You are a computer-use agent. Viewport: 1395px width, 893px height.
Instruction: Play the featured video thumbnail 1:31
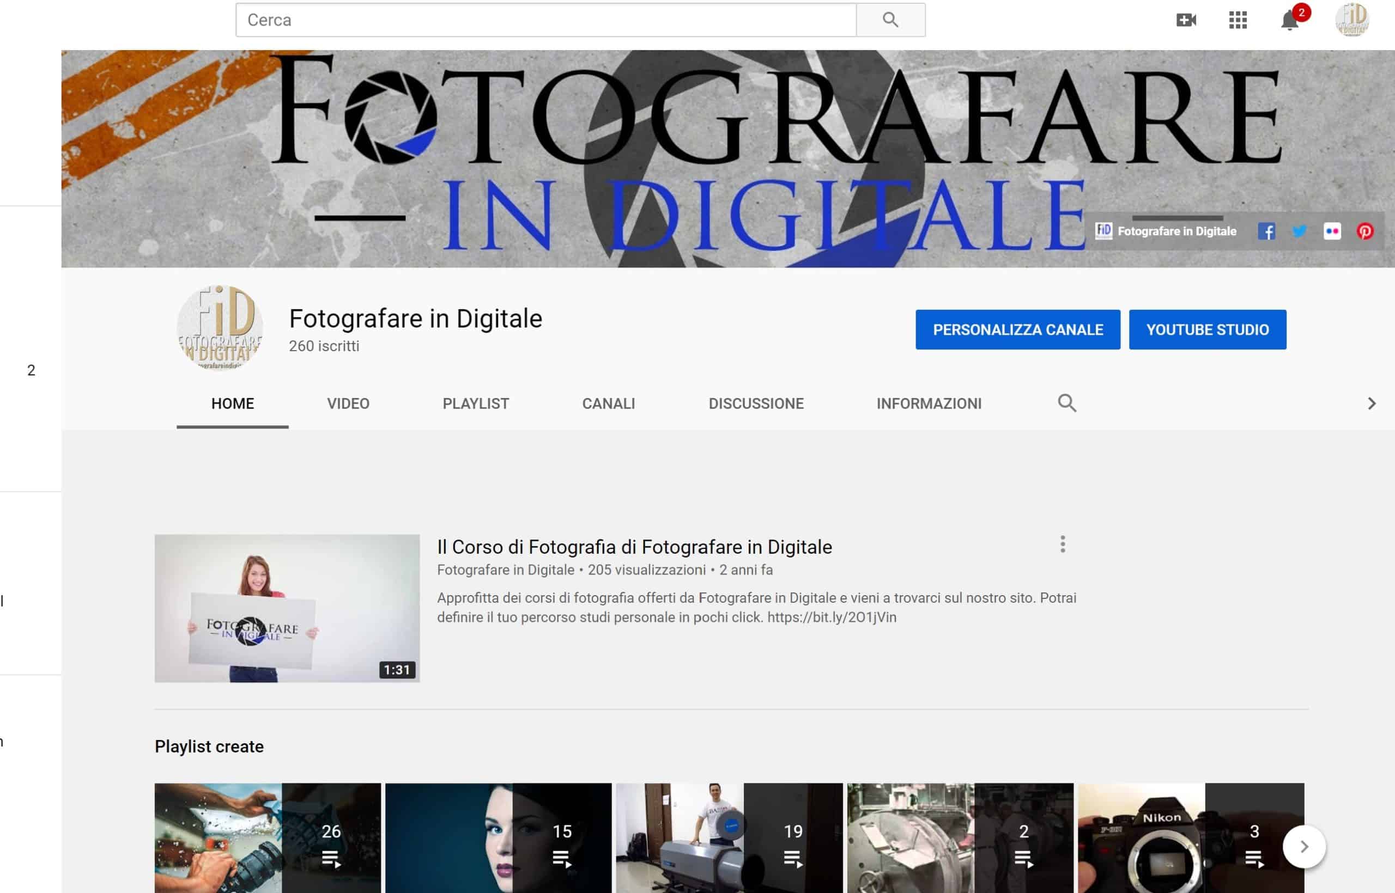click(287, 608)
